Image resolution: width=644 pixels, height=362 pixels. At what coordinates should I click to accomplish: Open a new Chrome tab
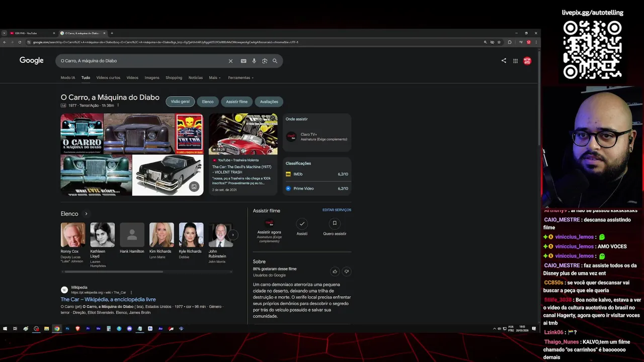point(112,33)
